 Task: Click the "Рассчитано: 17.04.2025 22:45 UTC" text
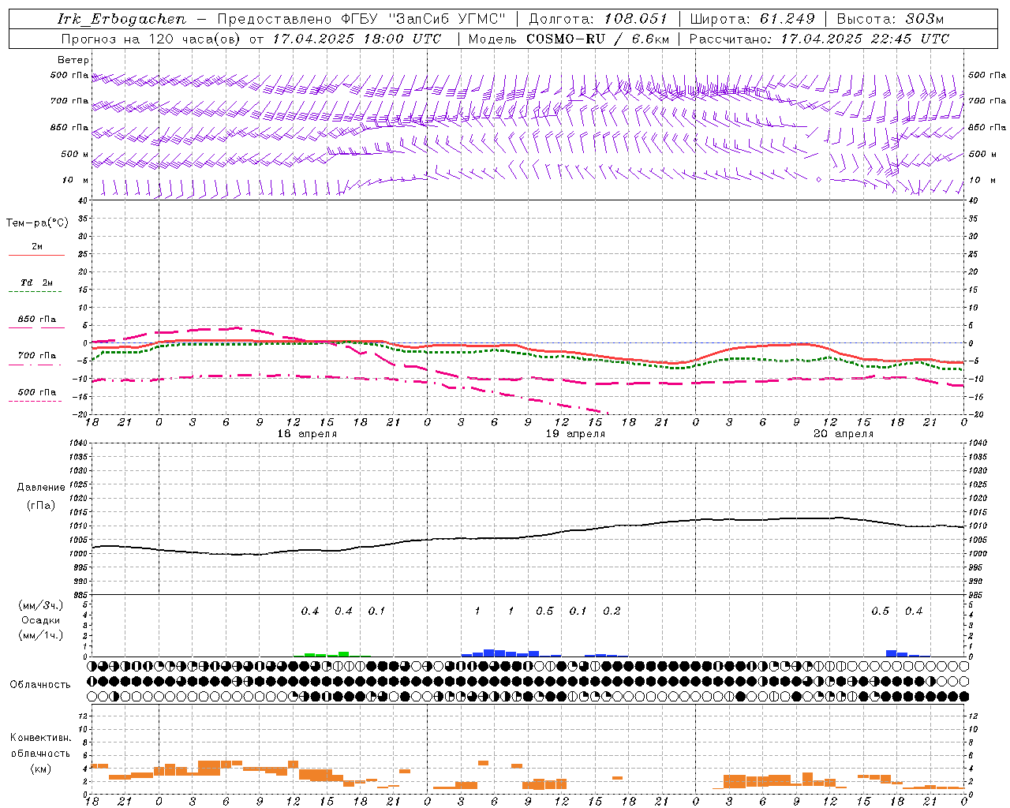(x=819, y=39)
